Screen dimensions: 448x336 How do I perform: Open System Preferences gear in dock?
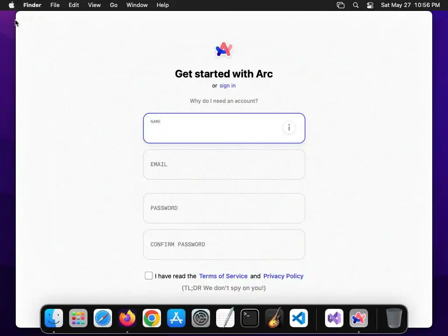pyautogui.click(x=200, y=318)
